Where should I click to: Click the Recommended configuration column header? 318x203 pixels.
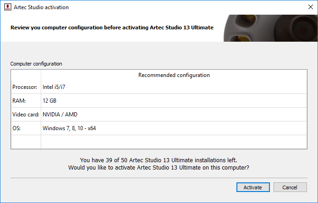pos(174,75)
